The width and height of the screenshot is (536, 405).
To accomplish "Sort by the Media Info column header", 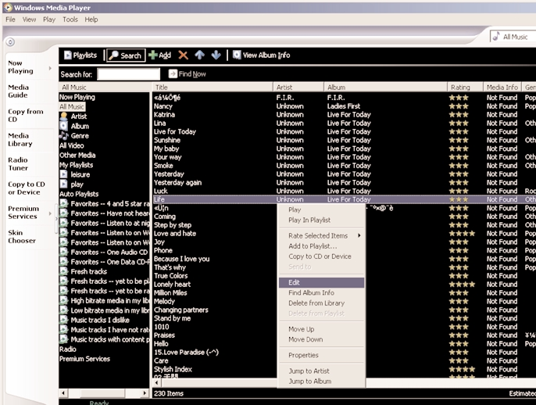I will pyautogui.click(x=502, y=88).
